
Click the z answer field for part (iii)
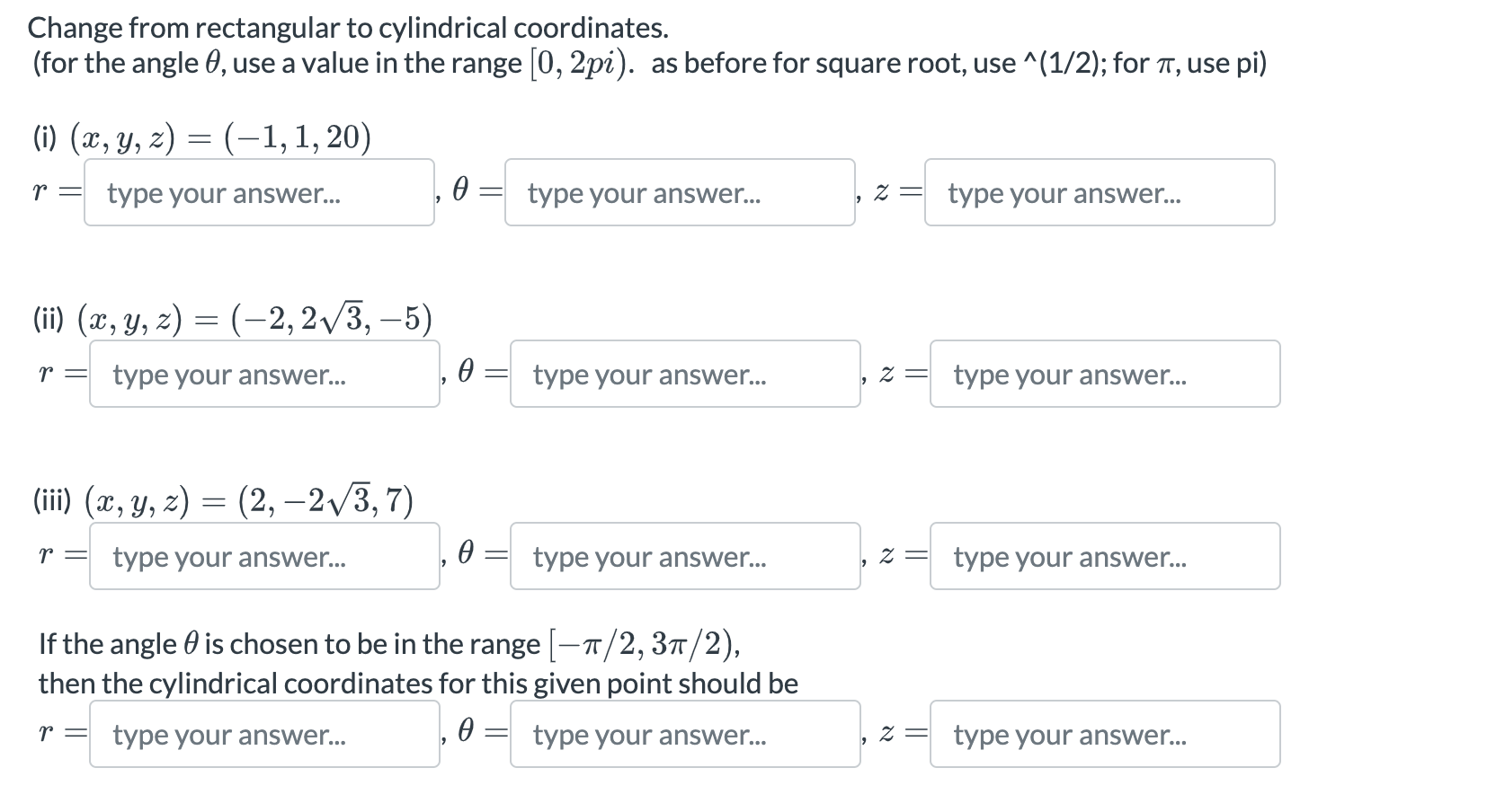(1105, 557)
